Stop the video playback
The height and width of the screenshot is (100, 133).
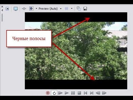tap(79, 93)
